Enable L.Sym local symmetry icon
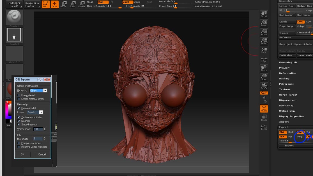Viewport: 313px width, 176px height. [264, 60]
